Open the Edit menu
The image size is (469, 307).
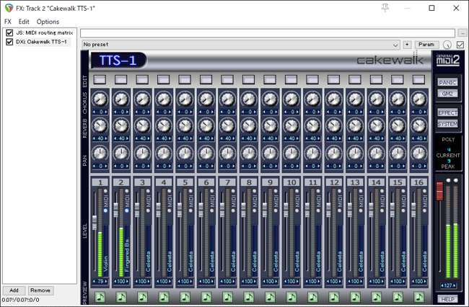coord(24,22)
